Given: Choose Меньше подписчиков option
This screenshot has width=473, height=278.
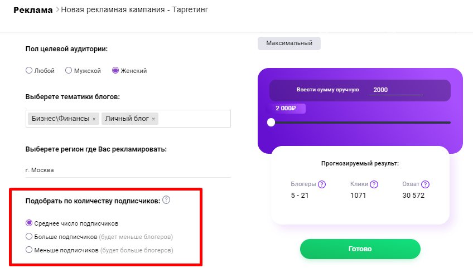Looking at the screenshot, I should [x=29, y=250].
